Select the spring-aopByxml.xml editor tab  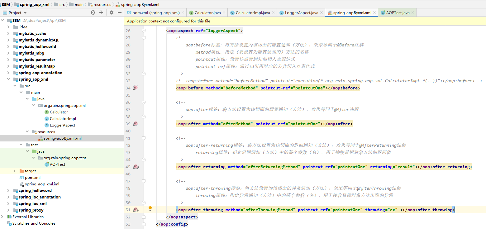point(352,13)
